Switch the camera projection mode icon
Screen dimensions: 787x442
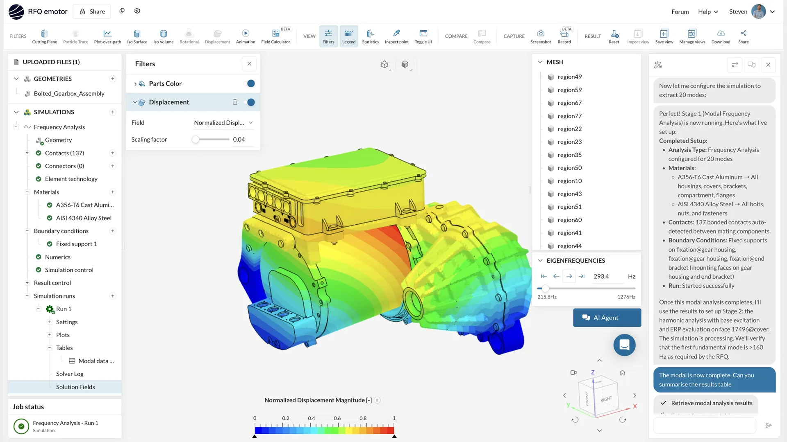tap(573, 372)
